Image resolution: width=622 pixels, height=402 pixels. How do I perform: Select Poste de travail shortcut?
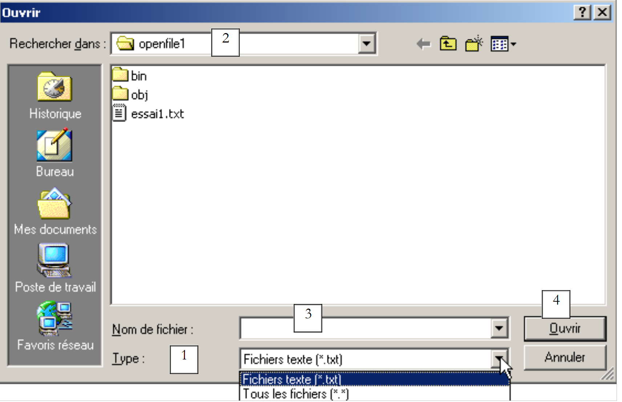(55, 268)
